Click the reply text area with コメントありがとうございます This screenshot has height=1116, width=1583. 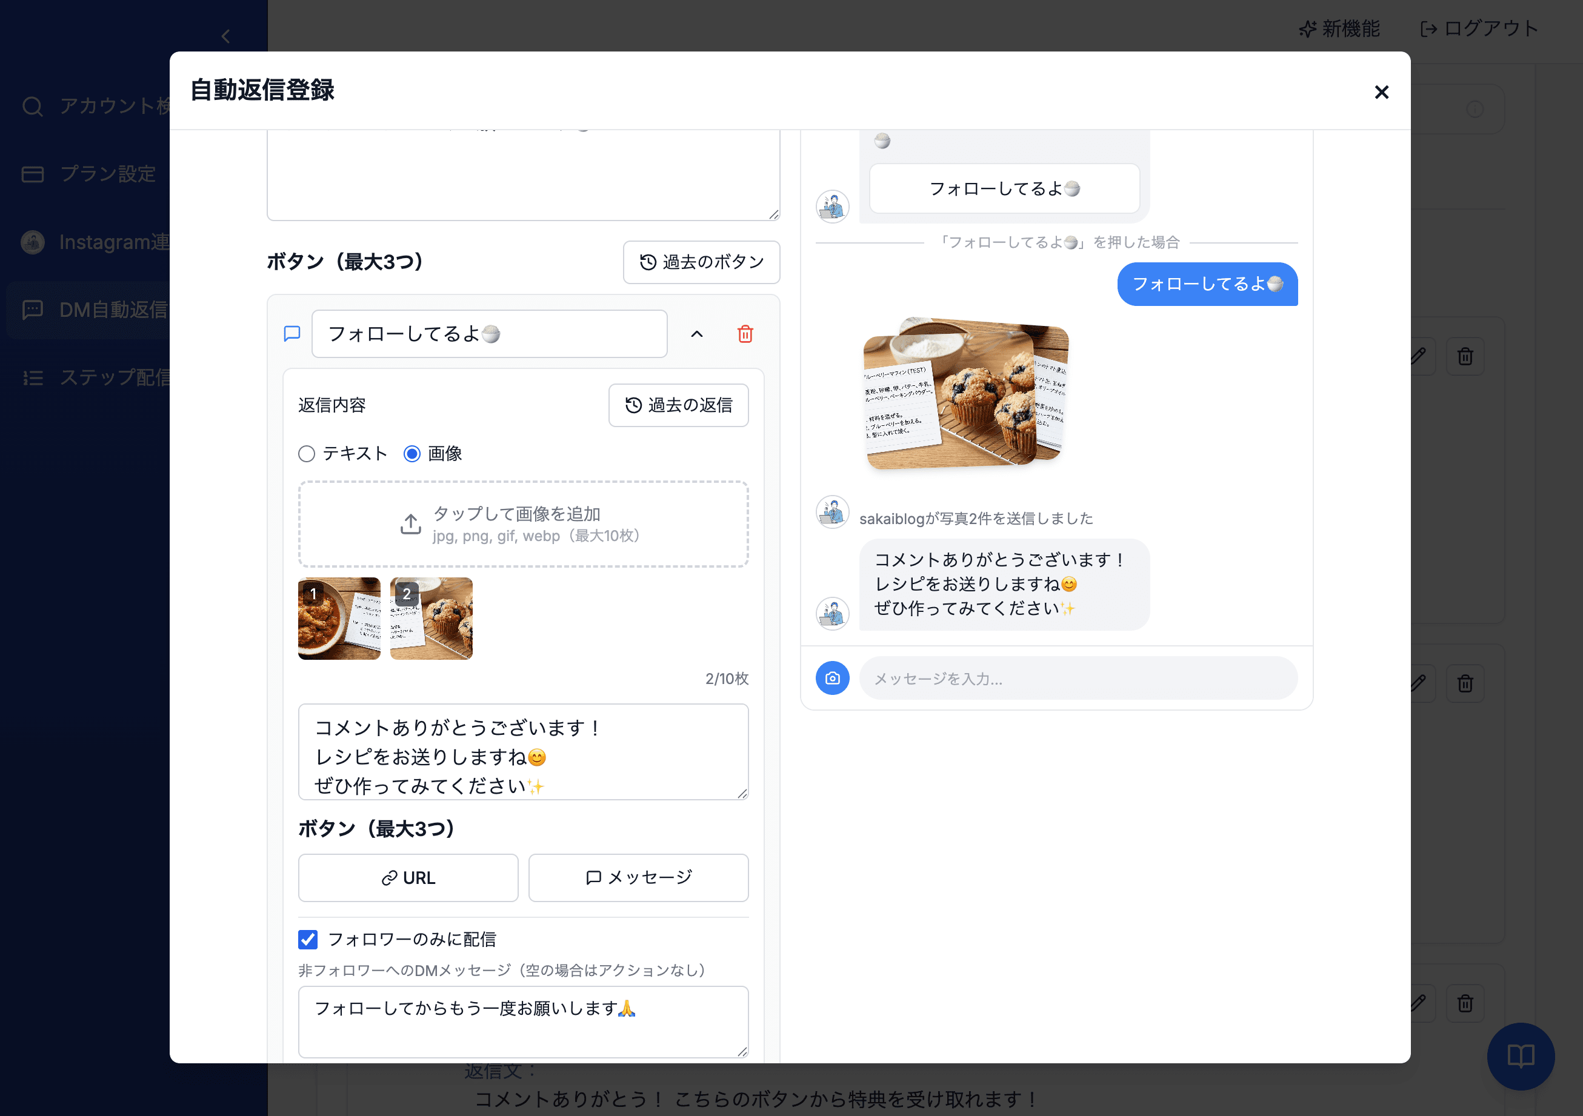(523, 752)
